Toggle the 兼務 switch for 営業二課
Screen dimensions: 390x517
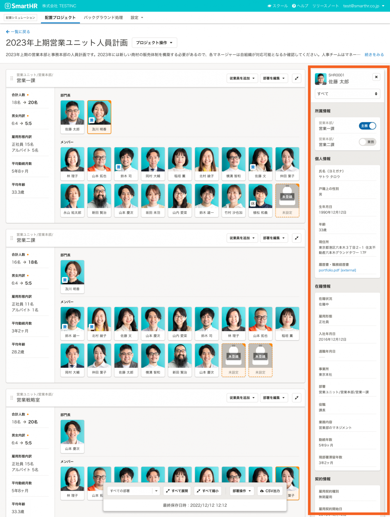click(x=367, y=142)
